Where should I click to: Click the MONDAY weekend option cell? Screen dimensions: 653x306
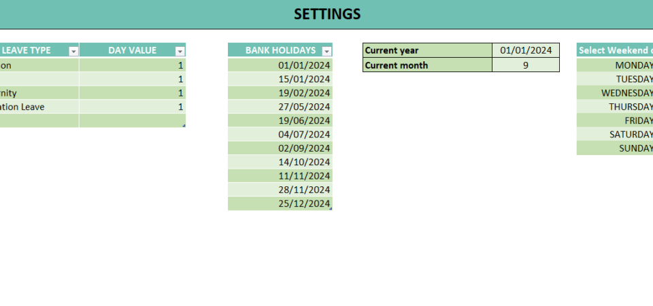615,65
